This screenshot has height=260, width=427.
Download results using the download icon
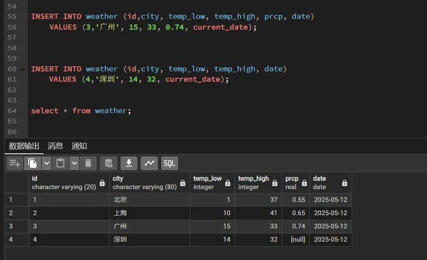[x=129, y=163]
